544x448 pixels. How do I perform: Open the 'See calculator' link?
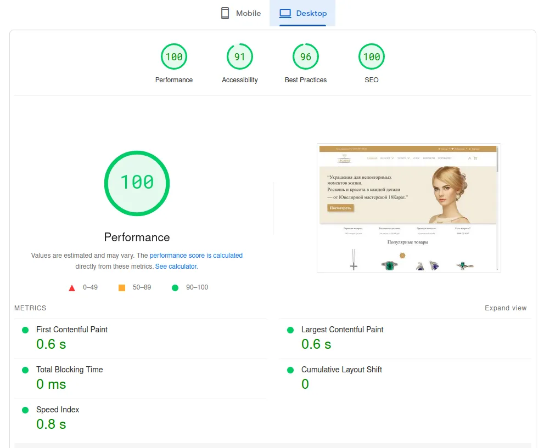(176, 266)
